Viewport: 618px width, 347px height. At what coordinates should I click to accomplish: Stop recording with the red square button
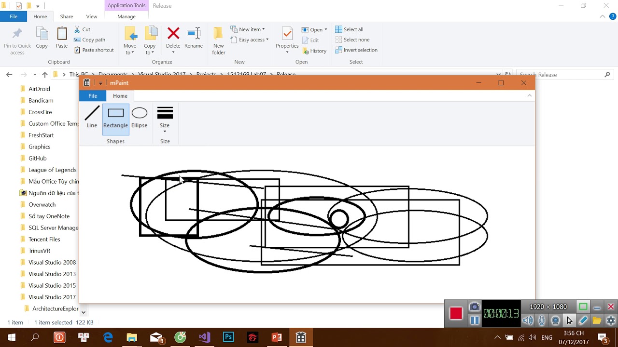pos(456,313)
